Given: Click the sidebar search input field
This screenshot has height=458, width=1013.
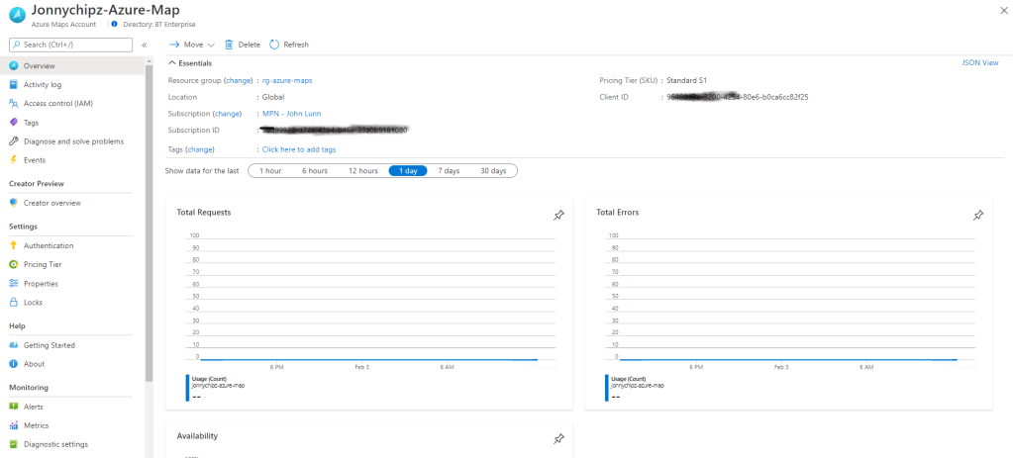Looking at the screenshot, I should point(69,45).
